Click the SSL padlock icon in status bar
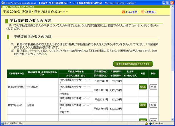 pos(146,124)
